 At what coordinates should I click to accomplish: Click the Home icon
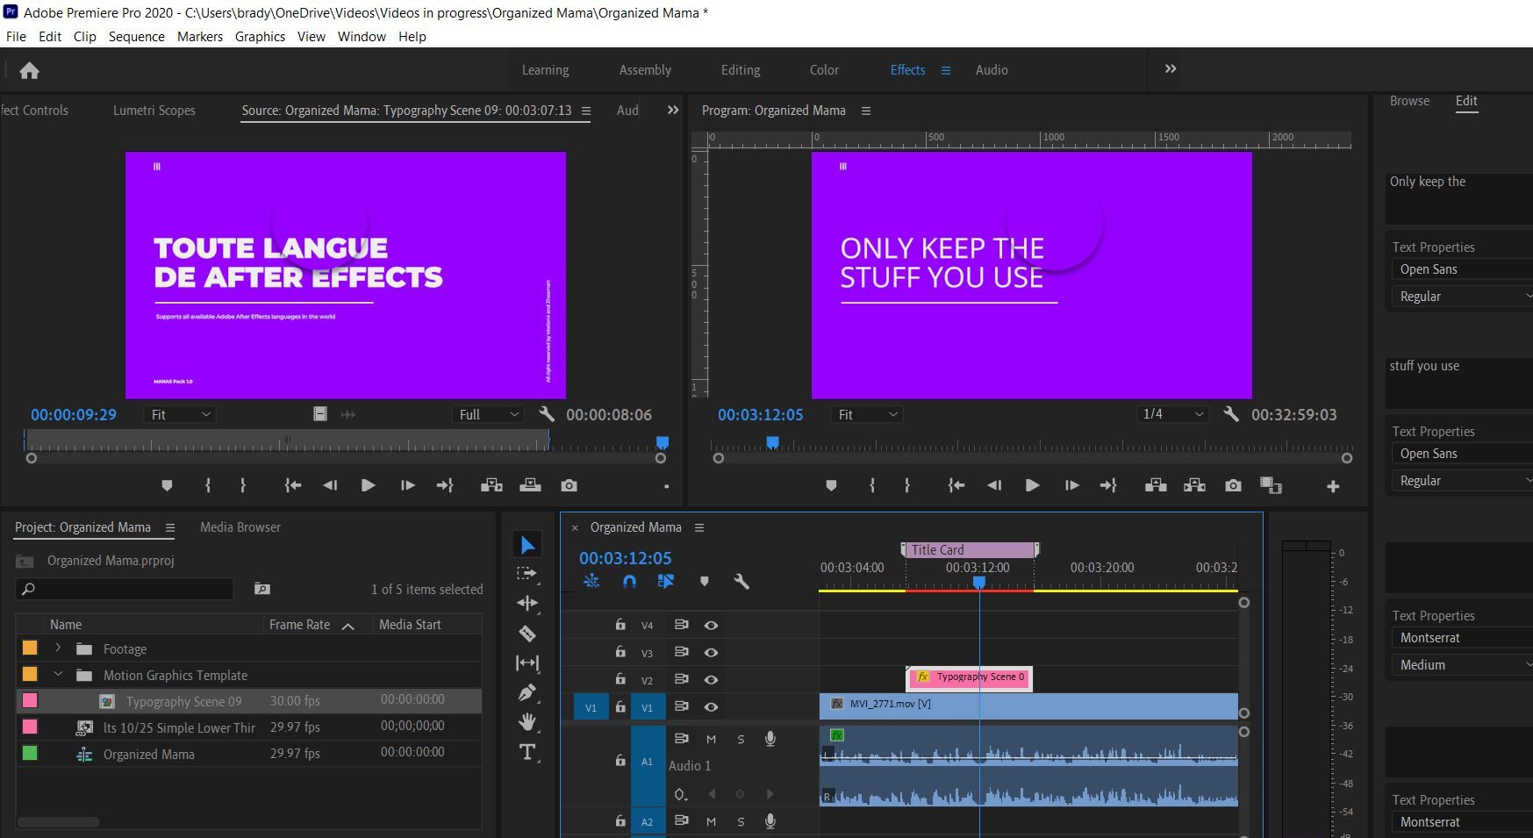tap(29, 71)
